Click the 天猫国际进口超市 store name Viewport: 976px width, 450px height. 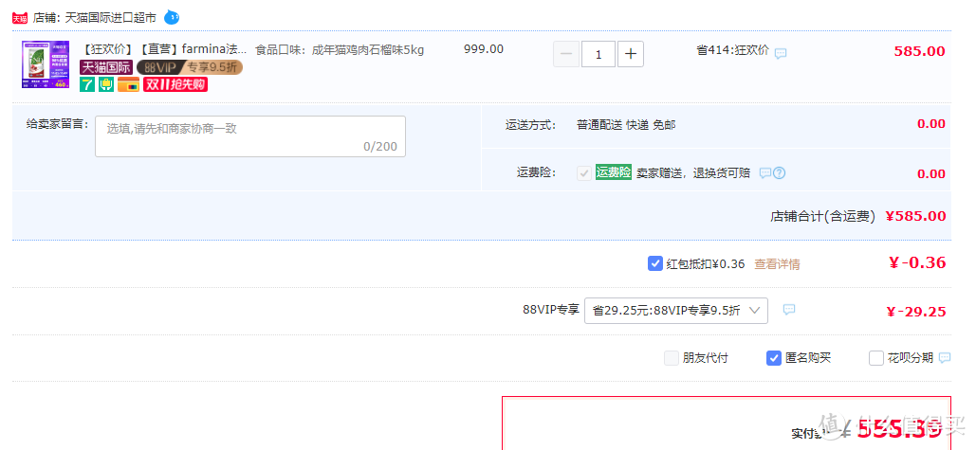click(x=111, y=17)
